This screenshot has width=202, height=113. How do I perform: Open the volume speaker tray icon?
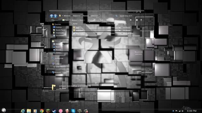click(x=183, y=111)
